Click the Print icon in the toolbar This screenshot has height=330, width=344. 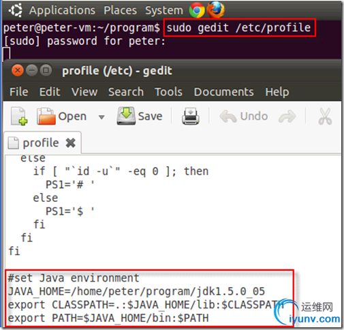(x=191, y=116)
